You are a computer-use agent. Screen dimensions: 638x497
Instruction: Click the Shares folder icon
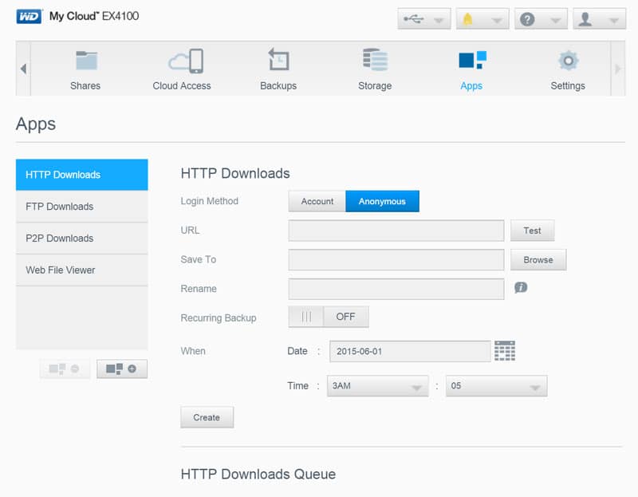86,61
